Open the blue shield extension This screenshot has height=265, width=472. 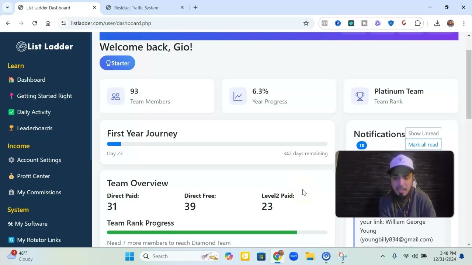tap(391, 23)
